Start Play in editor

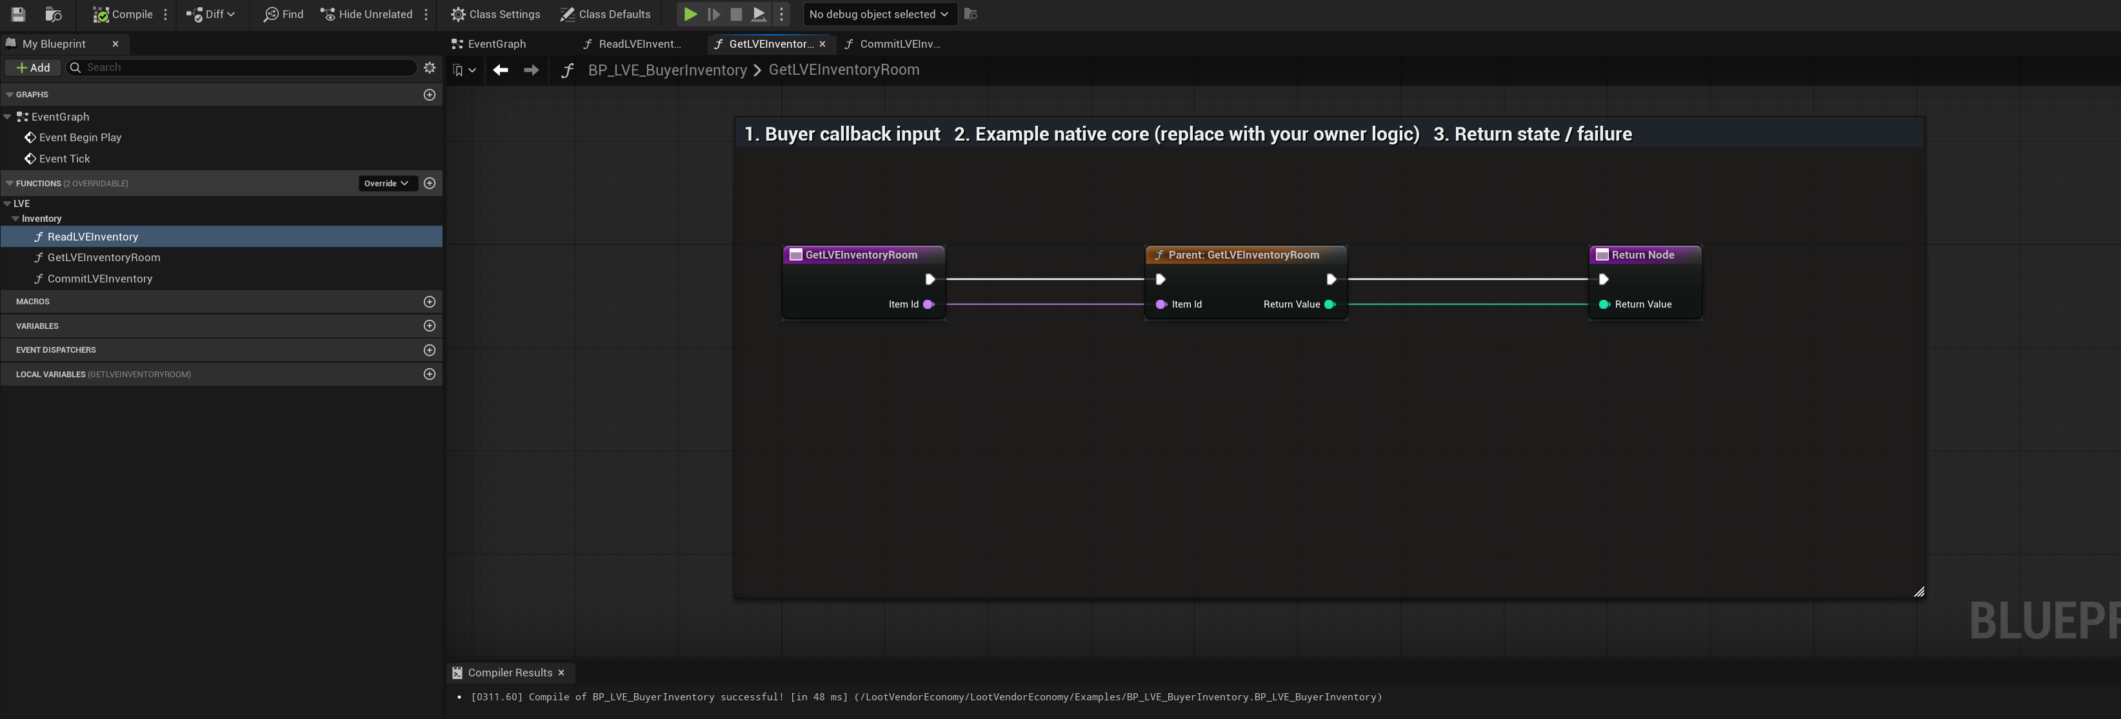(x=691, y=14)
